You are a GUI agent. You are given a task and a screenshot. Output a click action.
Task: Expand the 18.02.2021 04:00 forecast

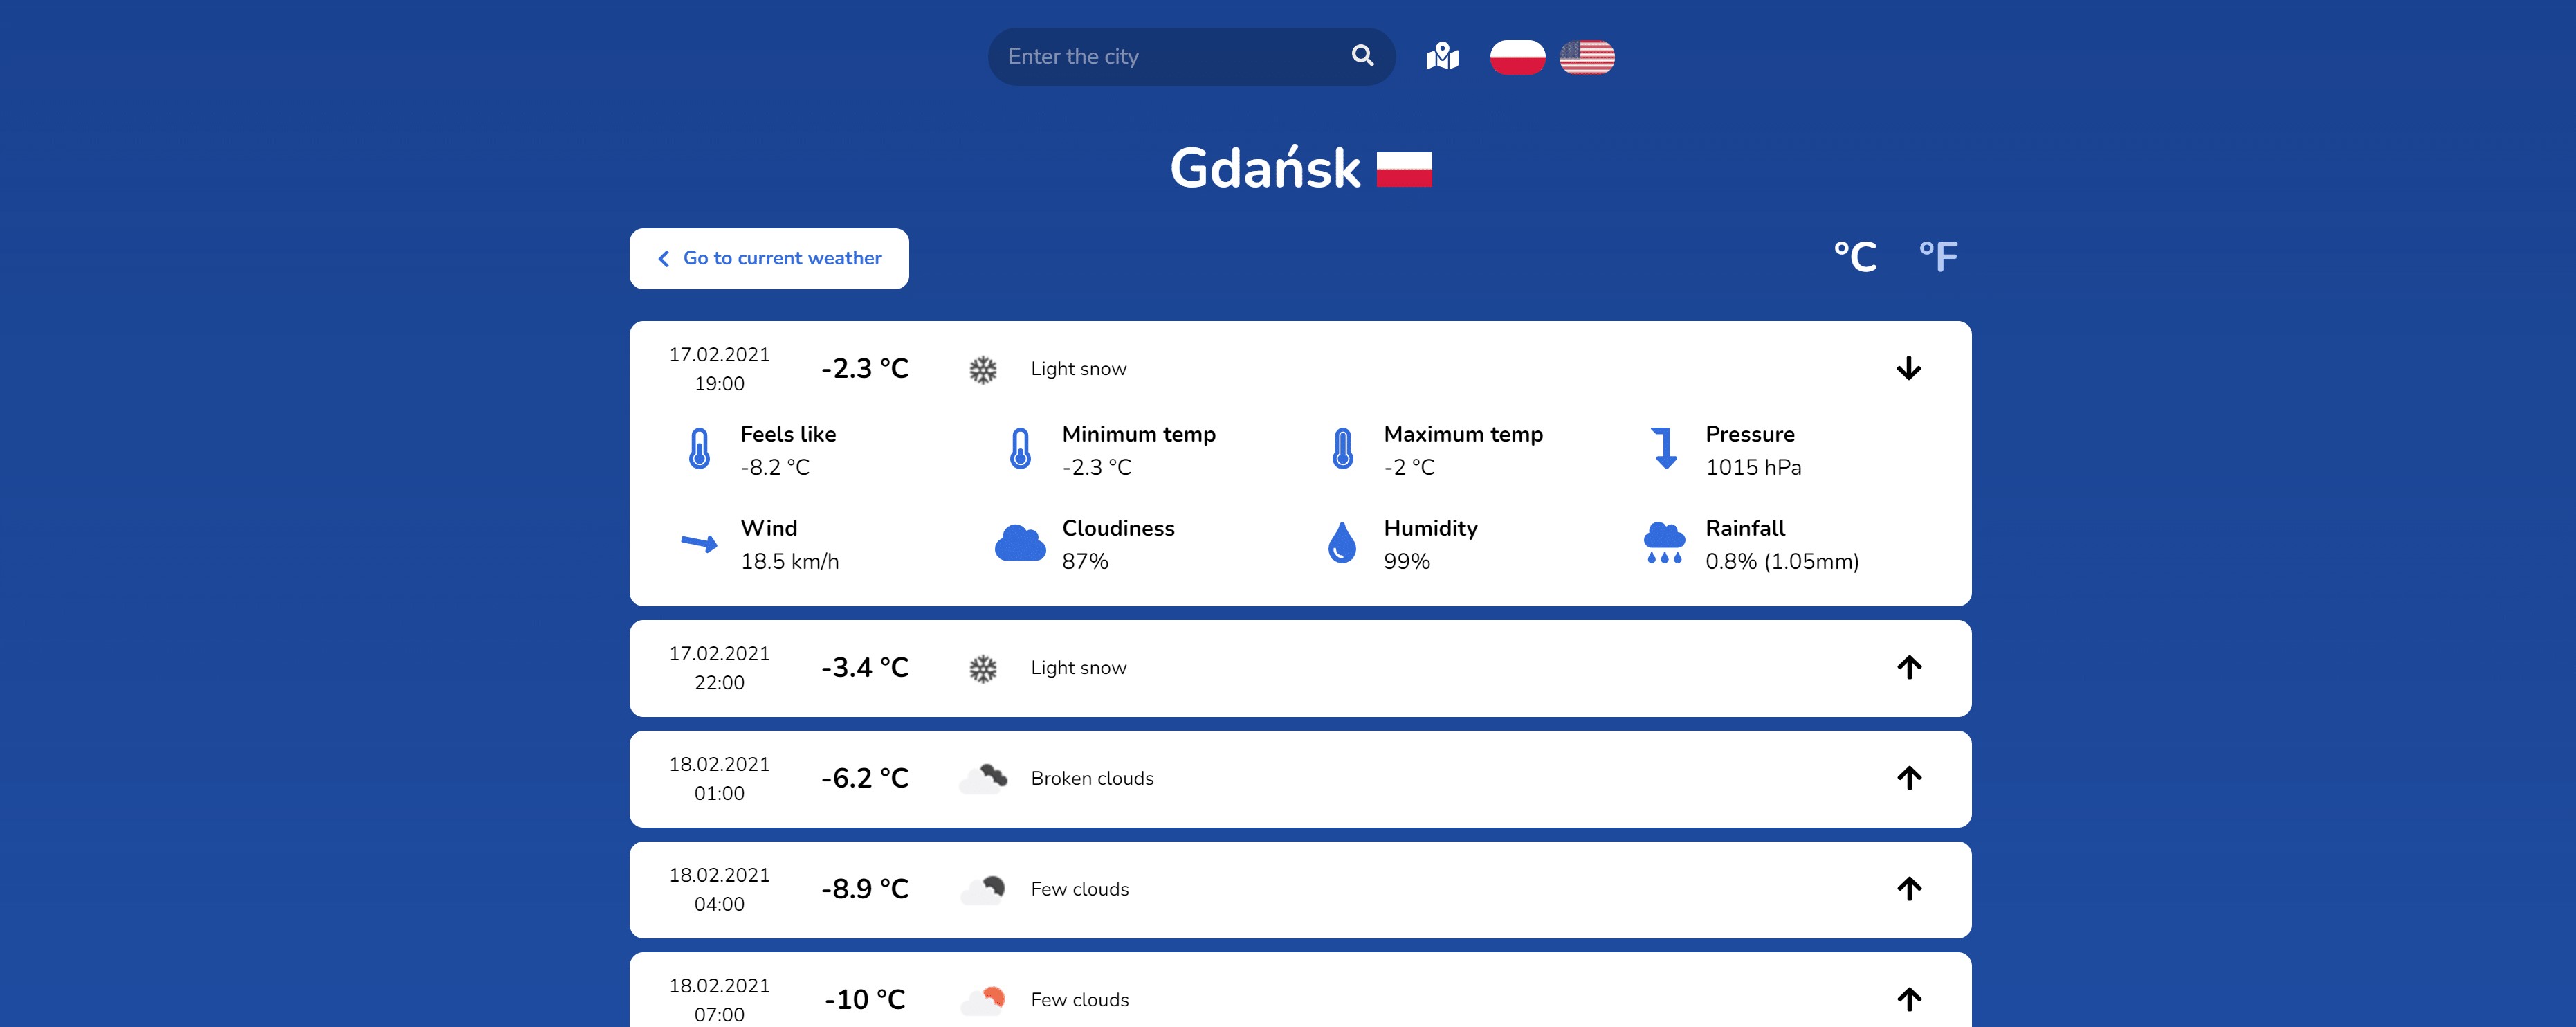point(1908,889)
